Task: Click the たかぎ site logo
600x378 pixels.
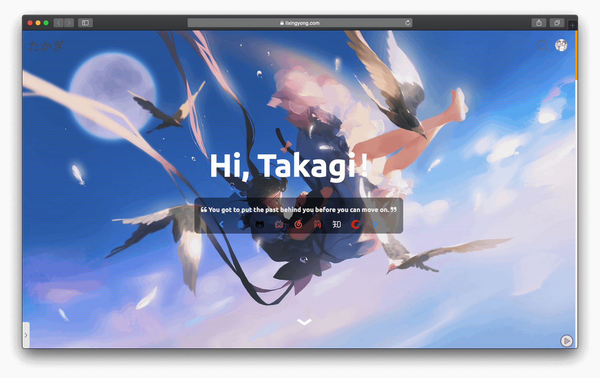Action: click(x=46, y=46)
